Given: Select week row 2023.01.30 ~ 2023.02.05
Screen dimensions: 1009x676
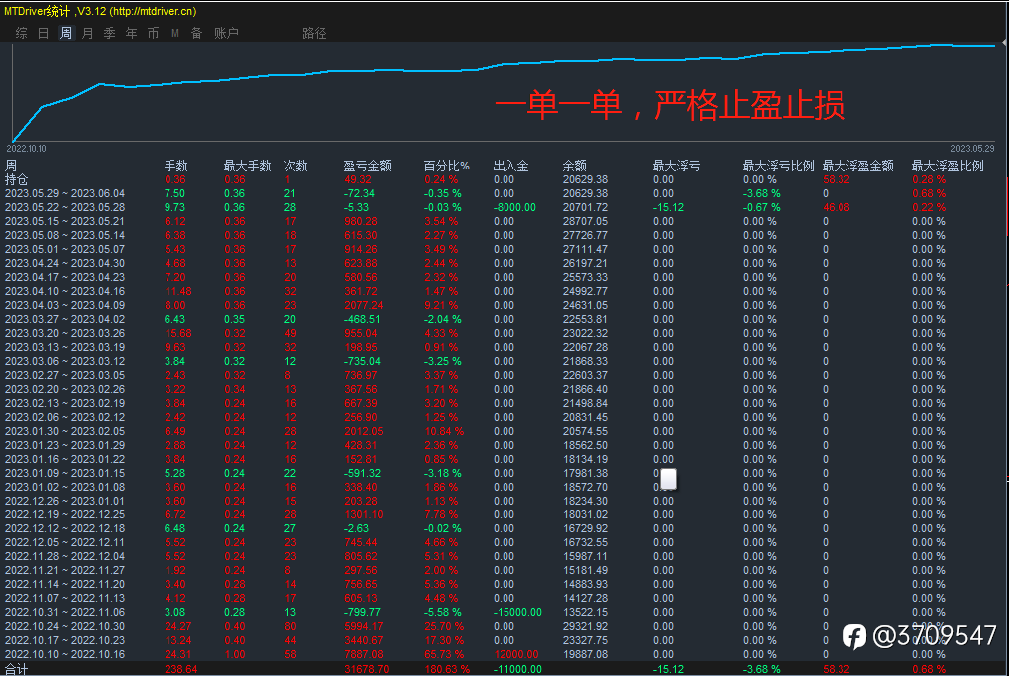Looking at the screenshot, I should [504, 431].
